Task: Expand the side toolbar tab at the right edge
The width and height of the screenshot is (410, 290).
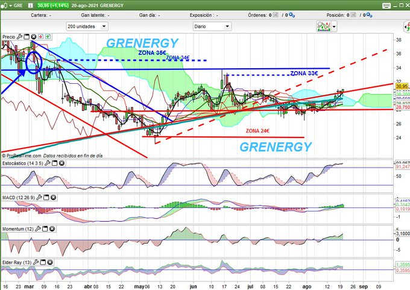Action: pos(407,27)
